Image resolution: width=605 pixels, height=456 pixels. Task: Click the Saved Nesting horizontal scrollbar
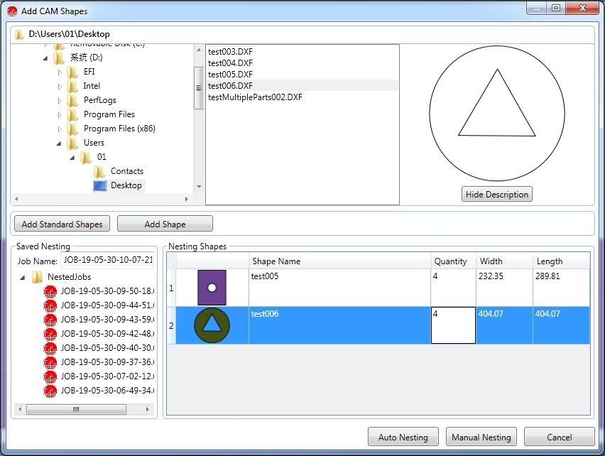pos(76,410)
